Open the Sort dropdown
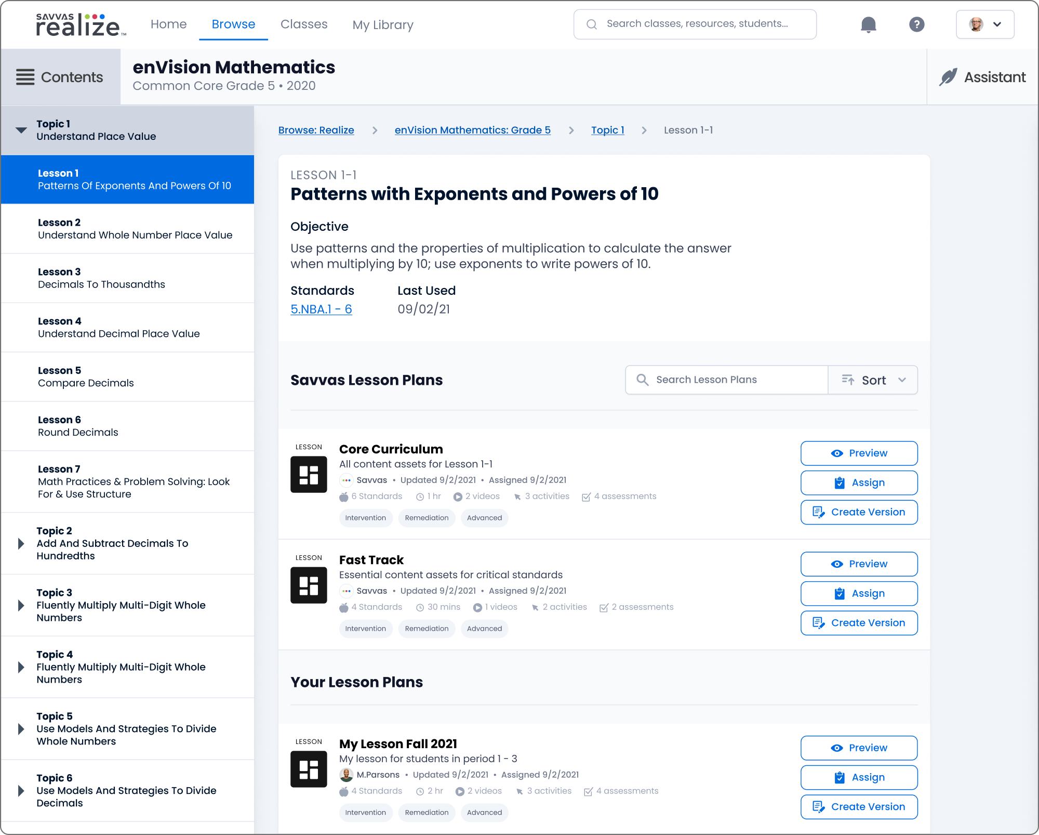This screenshot has height=835, width=1039. point(873,380)
